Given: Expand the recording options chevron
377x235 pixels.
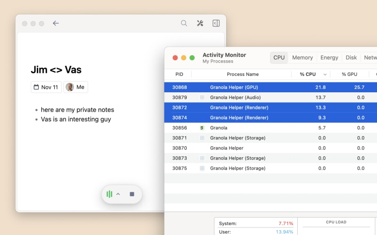Looking at the screenshot, I should point(118,194).
